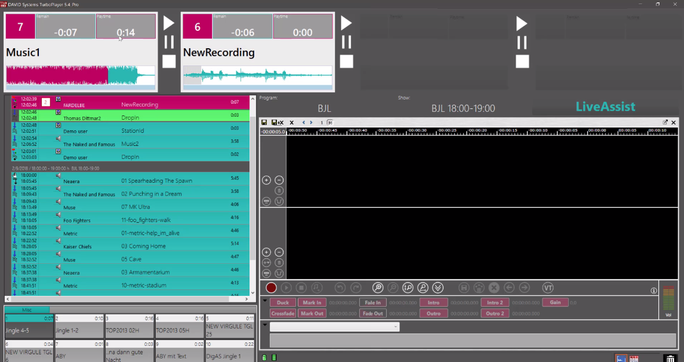Click the double-chevron down icon in editor

coord(438,288)
